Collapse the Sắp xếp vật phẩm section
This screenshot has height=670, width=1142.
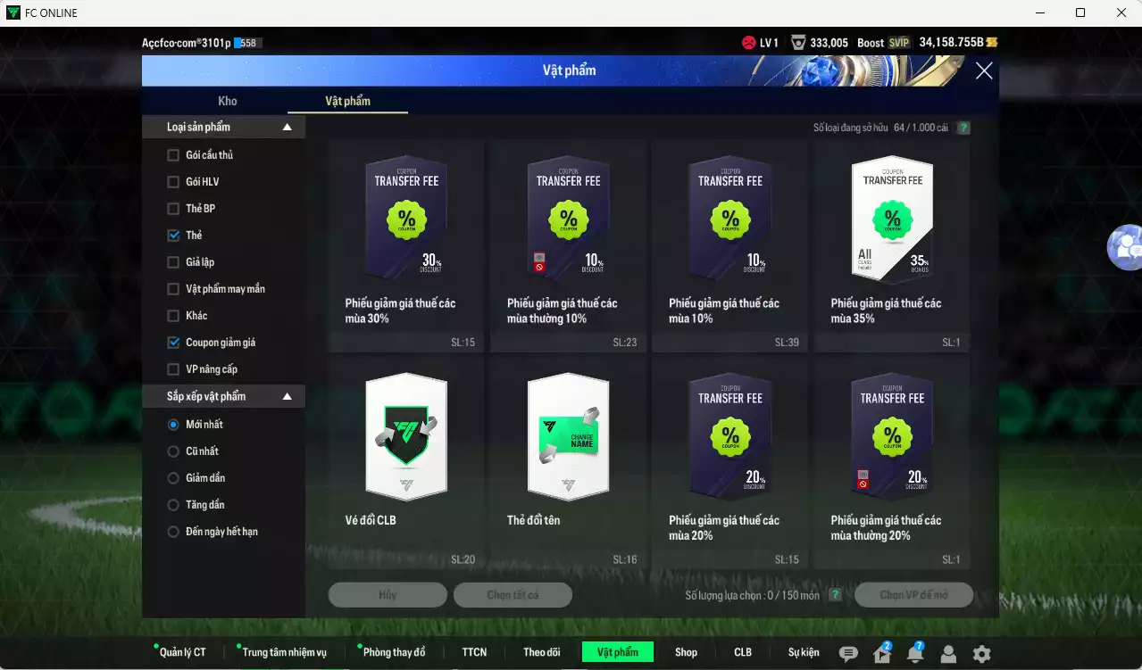tap(287, 396)
